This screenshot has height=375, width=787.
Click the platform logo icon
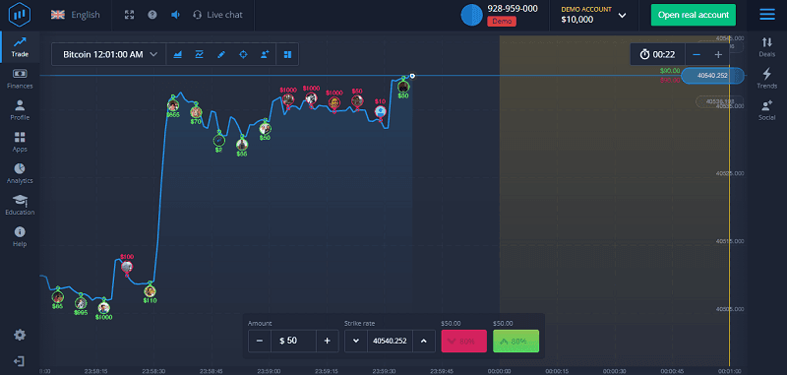pos(19,15)
